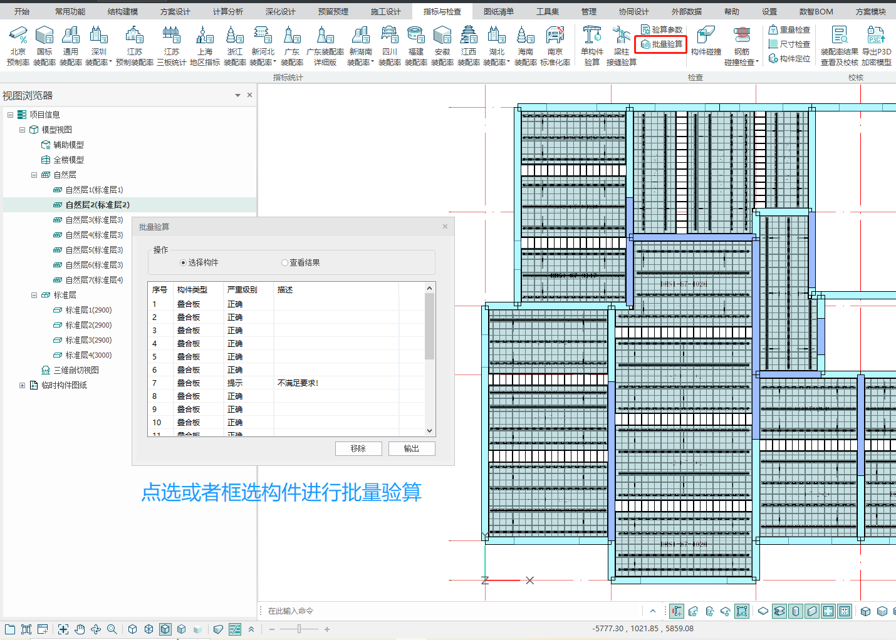Open 北京预制率 calculation icon
The width and height of the screenshot is (896, 640).
pos(18,41)
